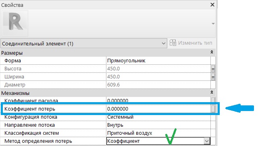260x146 pixels.
Task: Close the Свойства properties panel
Action: (212, 5)
